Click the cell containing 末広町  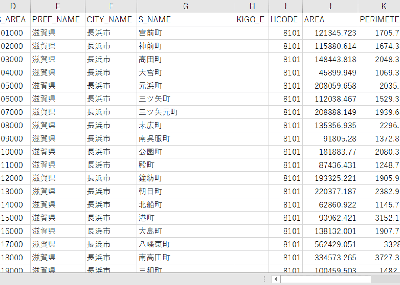click(x=186, y=126)
